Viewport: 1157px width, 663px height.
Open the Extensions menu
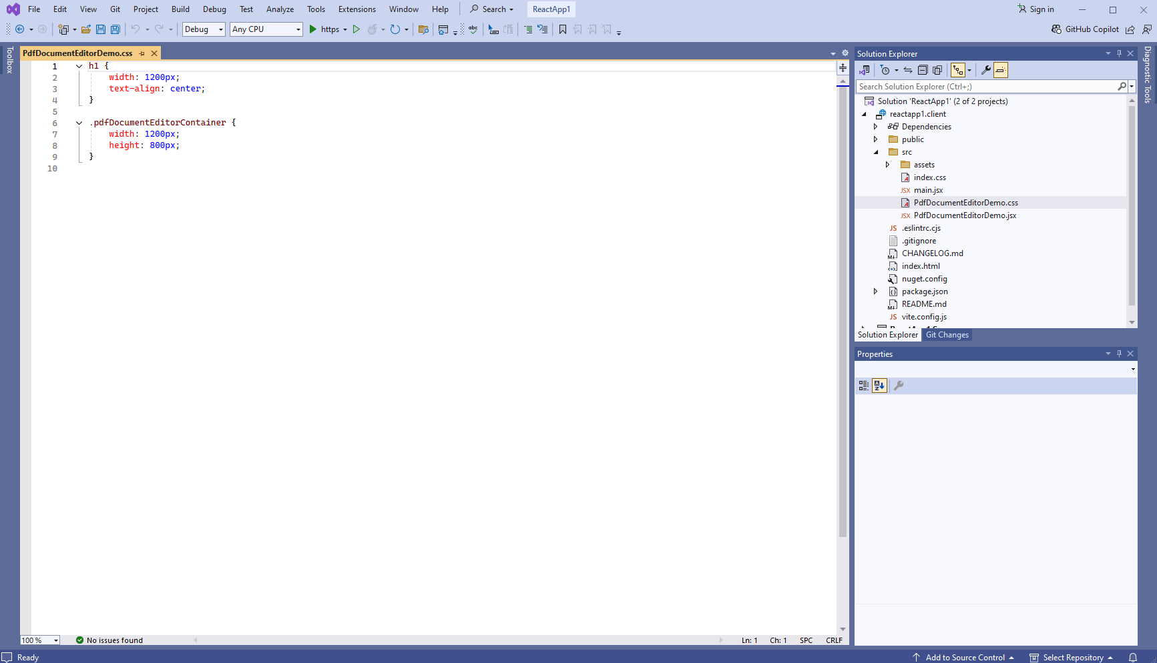357,9
